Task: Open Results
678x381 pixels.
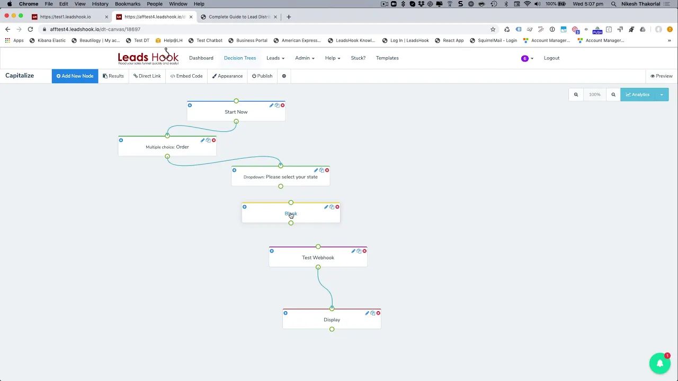Action: pyautogui.click(x=113, y=76)
